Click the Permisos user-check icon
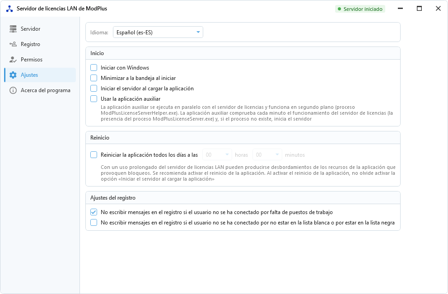Screen dimensions: 448x294 tap(13, 60)
